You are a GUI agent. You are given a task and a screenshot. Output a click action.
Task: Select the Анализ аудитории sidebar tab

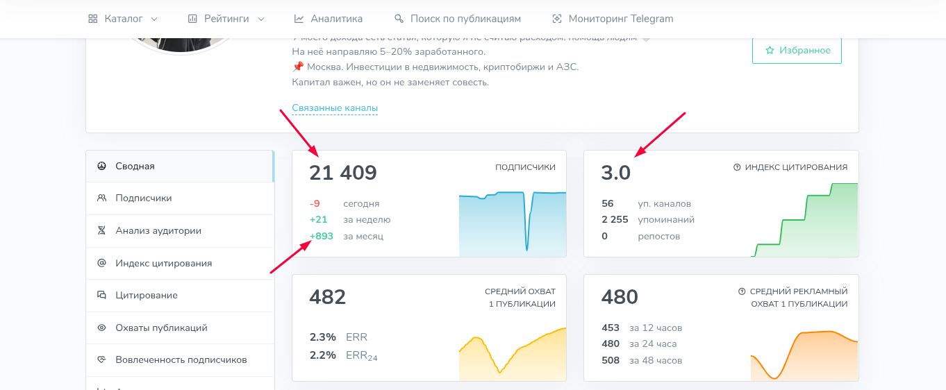pyautogui.click(x=180, y=230)
